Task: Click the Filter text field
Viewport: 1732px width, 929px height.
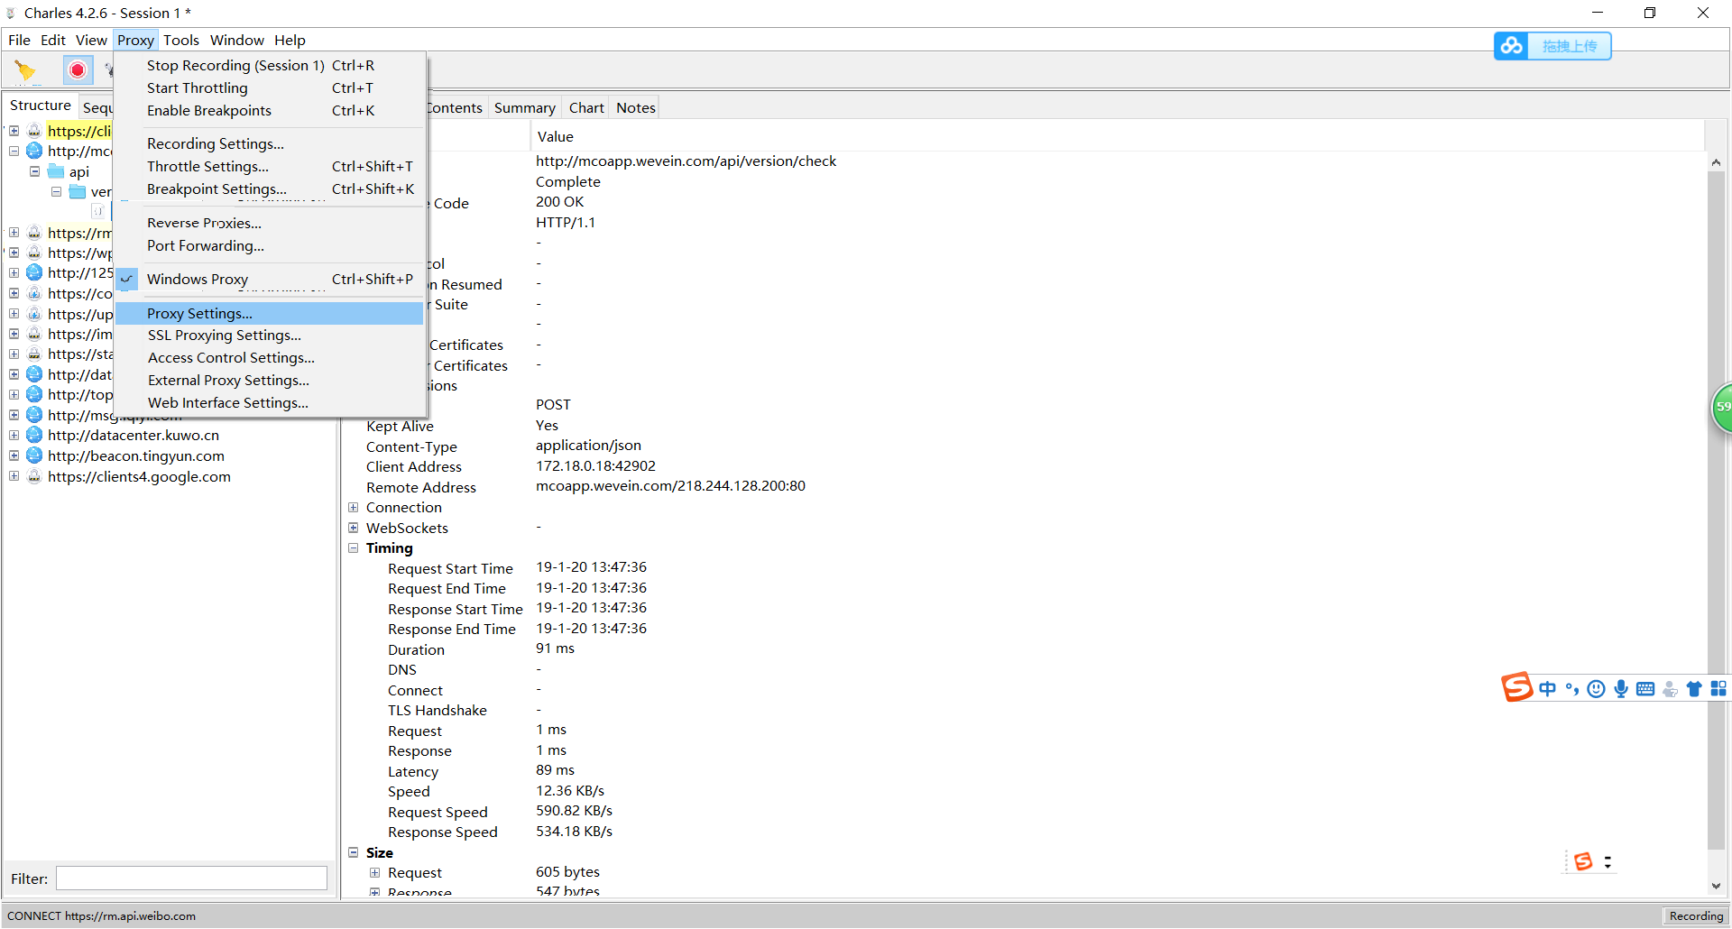Action: coord(191,878)
